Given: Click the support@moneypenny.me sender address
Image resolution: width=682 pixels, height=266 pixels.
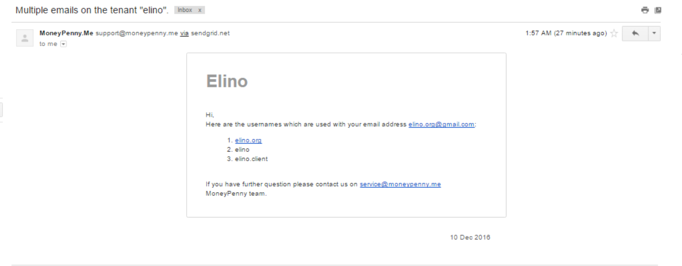Looking at the screenshot, I should (137, 33).
